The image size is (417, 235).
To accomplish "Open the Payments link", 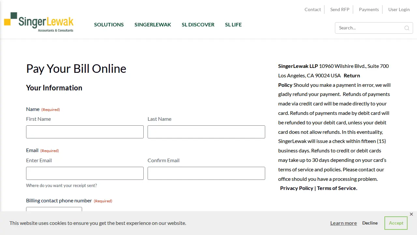I will coord(369,9).
